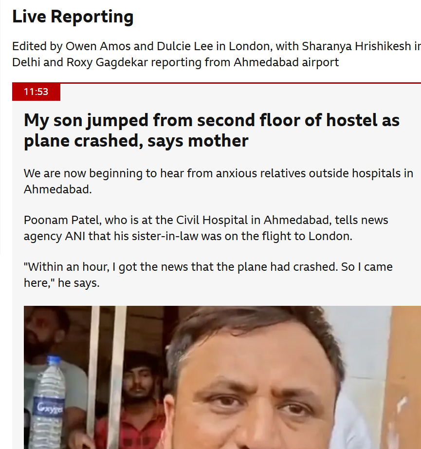Select the 11:53 timestamp badge
Screen dimensions: 421x449
(x=36, y=92)
